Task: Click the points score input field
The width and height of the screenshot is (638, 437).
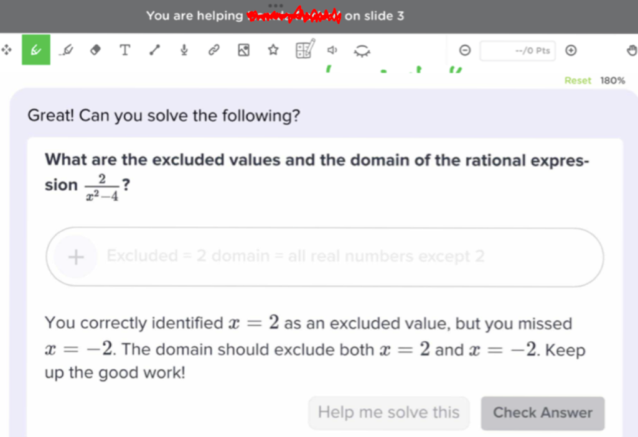Action: point(517,50)
